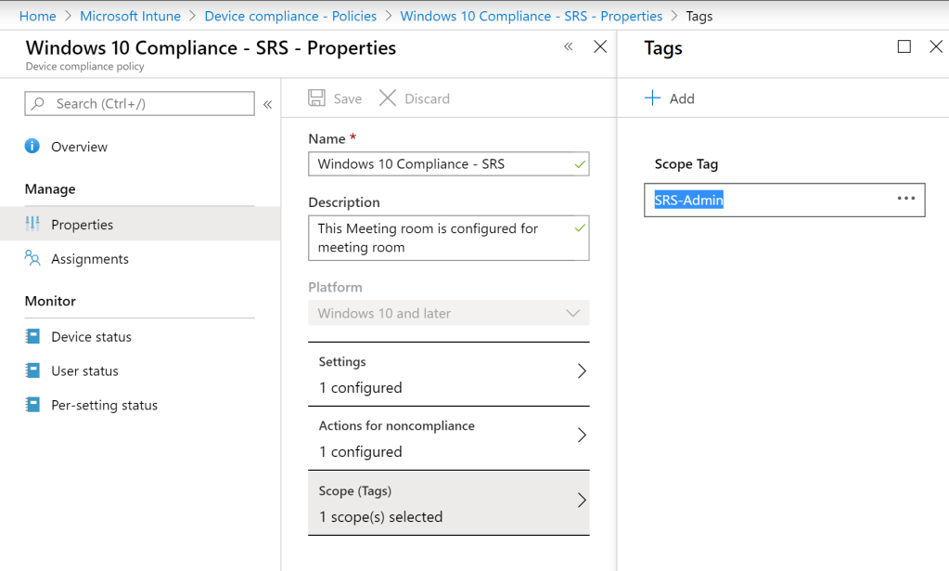Click the Device status report icon
The width and height of the screenshot is (949, 571).
pos(32,337)
